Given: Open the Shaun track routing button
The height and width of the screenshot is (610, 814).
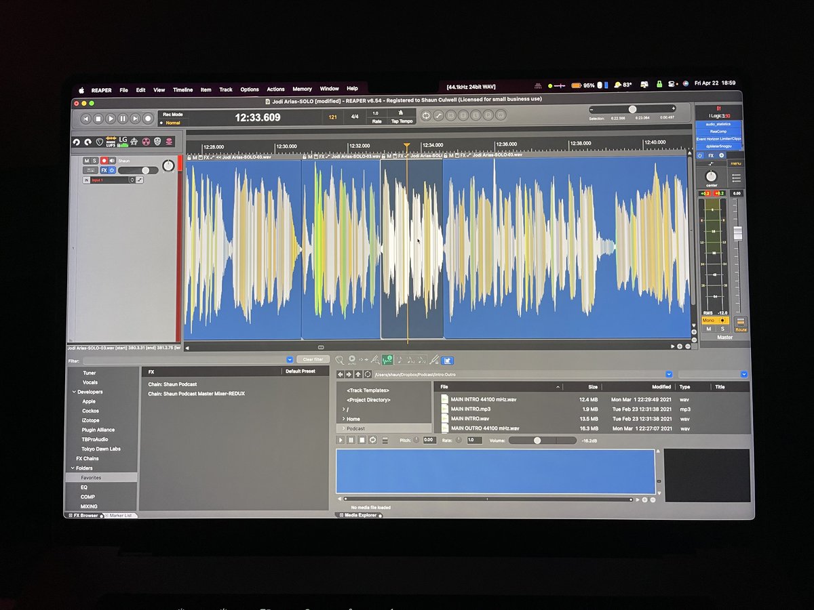Looking at the screenshot, I should click(x=90, y=170).
